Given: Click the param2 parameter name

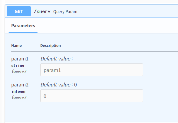Looking at the screenshot, I should coord(20,85).
